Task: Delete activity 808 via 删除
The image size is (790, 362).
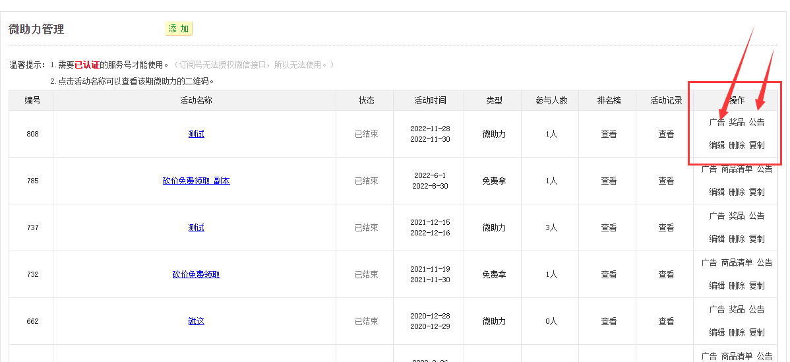Action: 737,145
